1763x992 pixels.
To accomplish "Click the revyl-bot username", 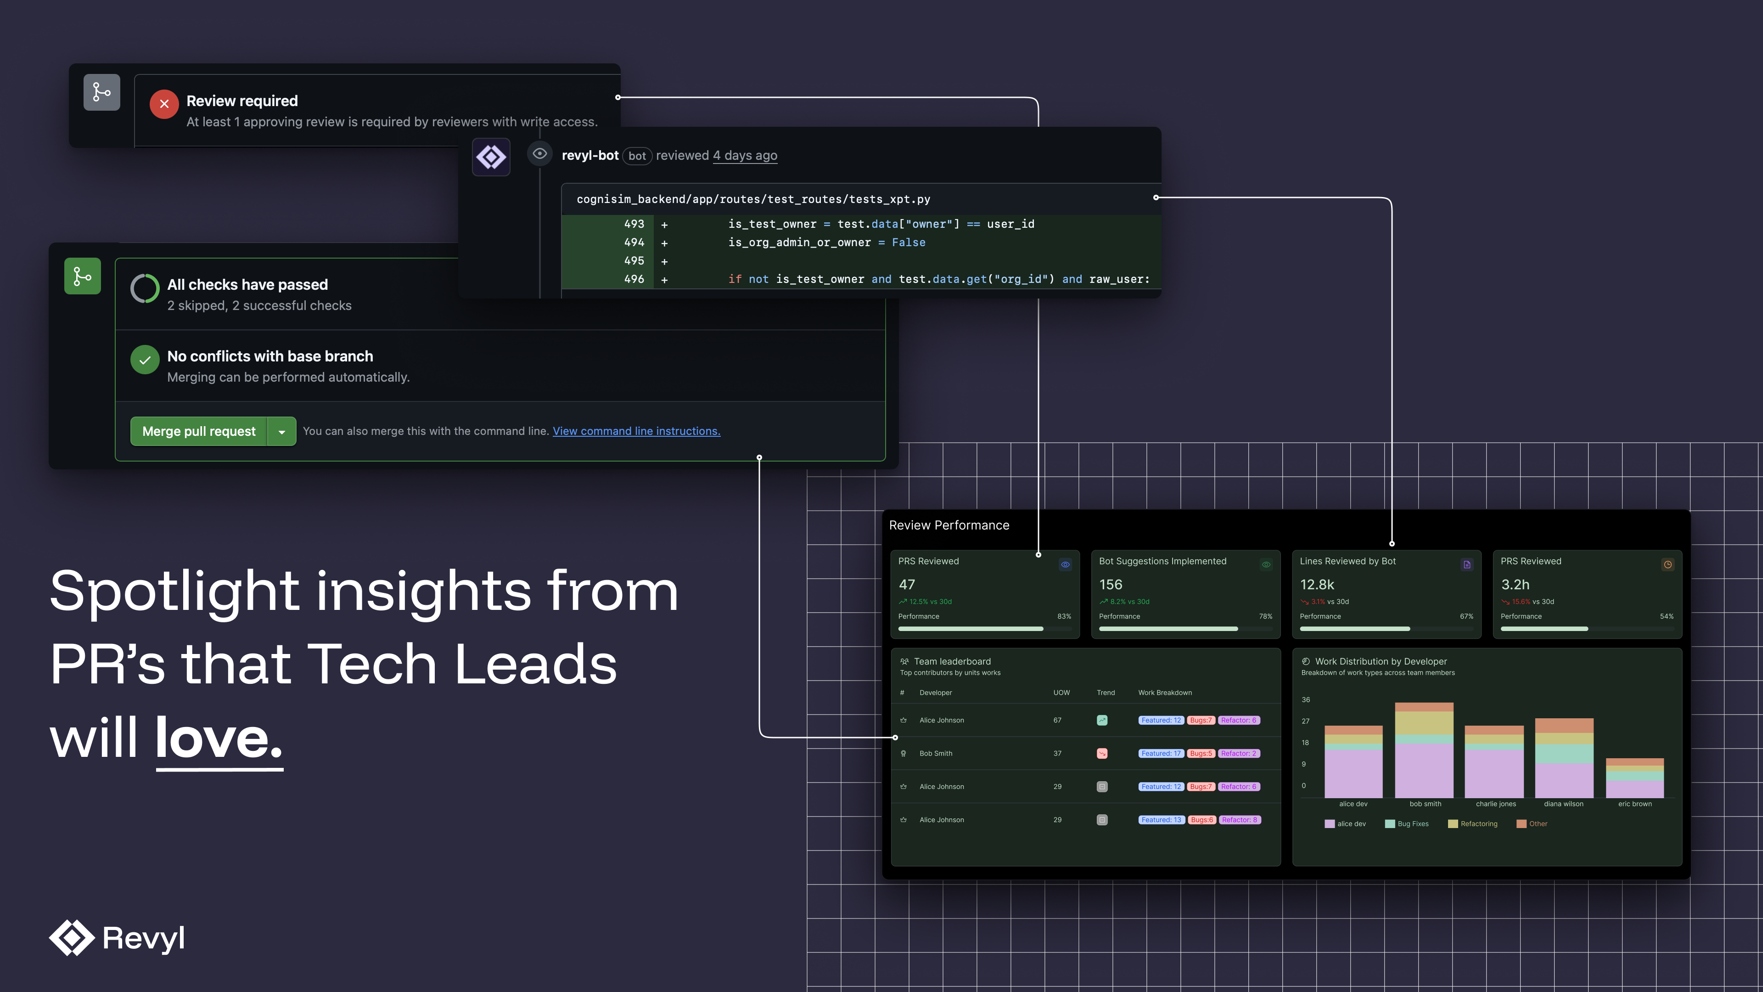I will [590, 155].
